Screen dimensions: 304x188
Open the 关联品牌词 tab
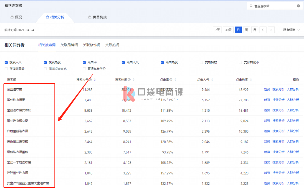(x=69, y=45)
